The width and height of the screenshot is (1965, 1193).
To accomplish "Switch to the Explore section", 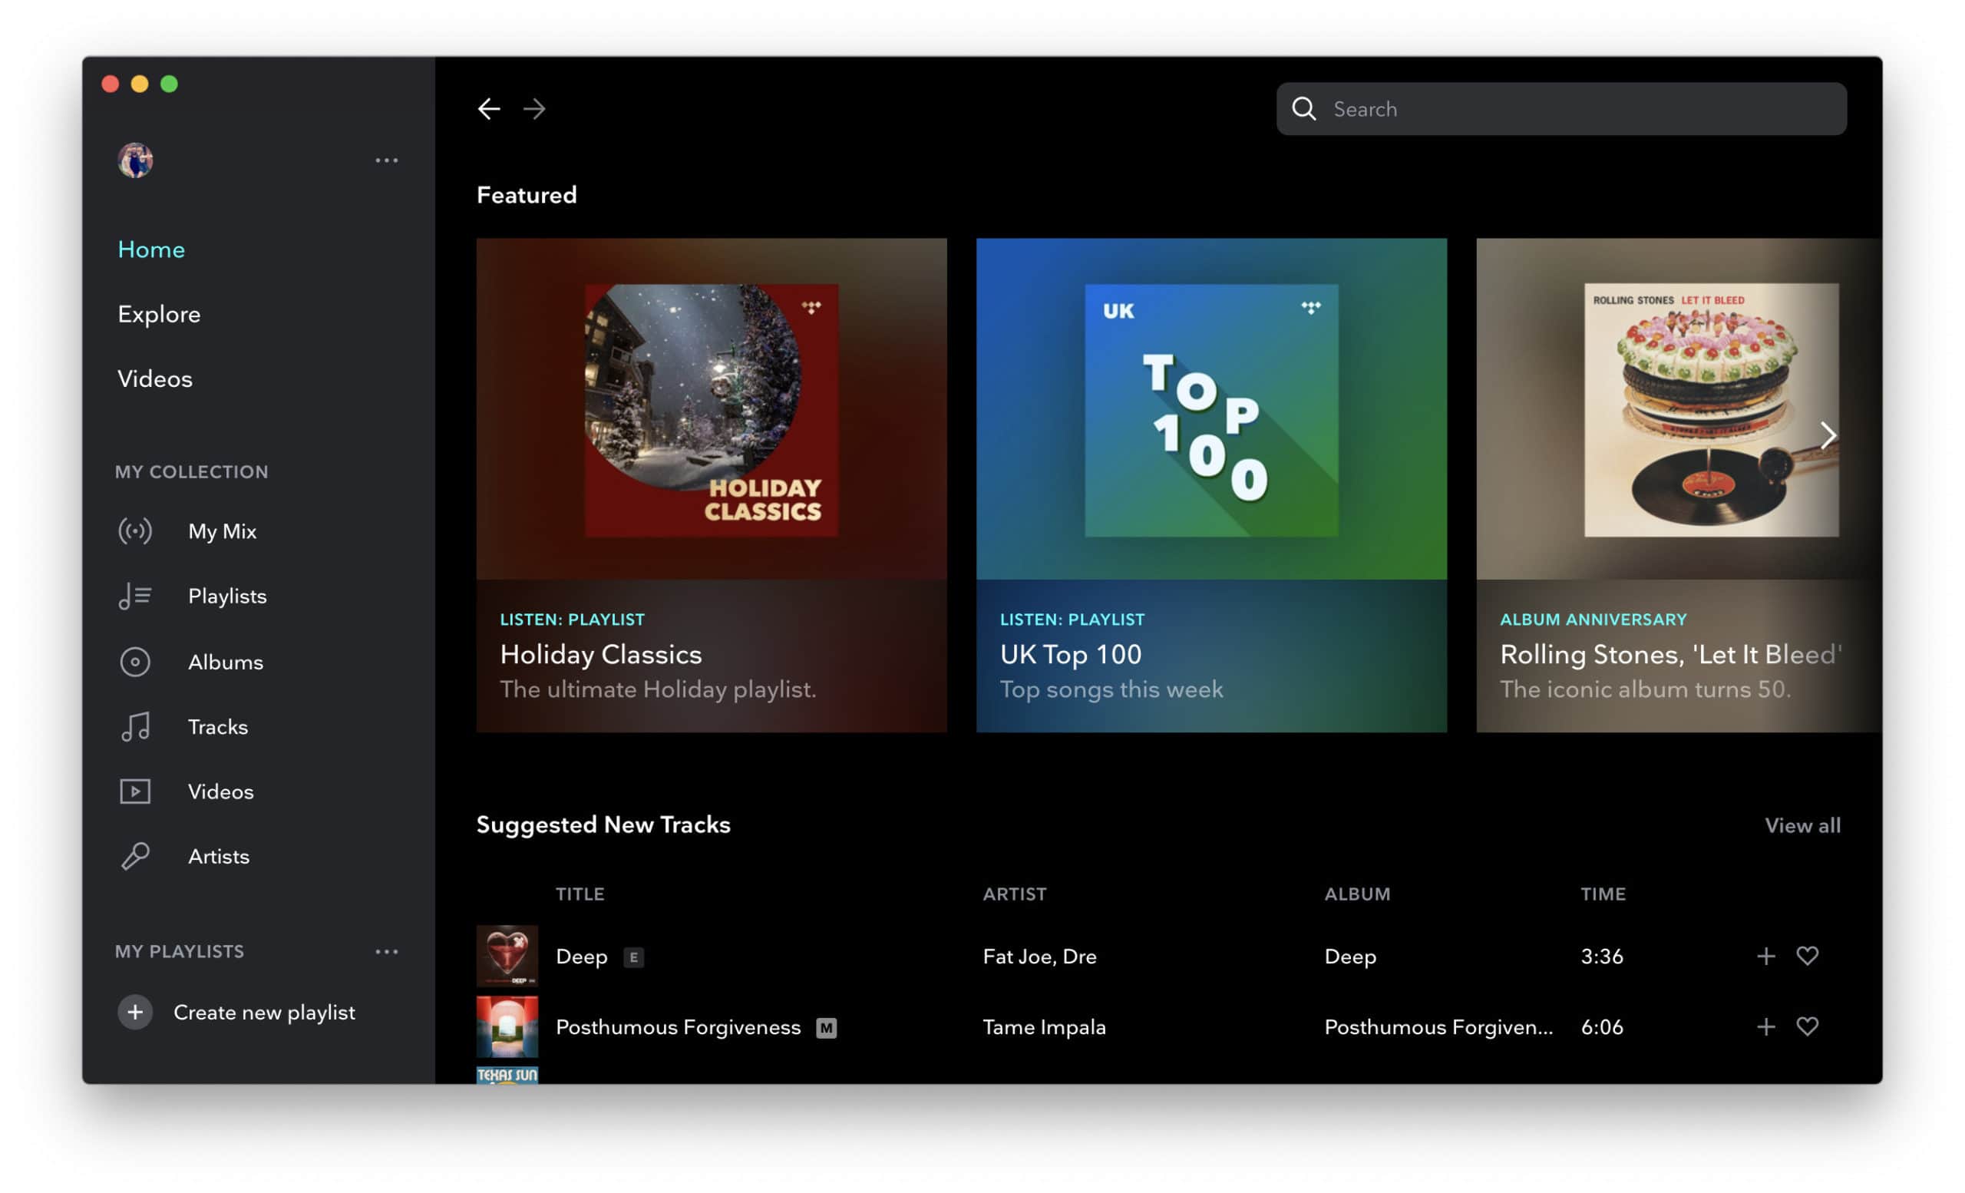I will 159,313.
